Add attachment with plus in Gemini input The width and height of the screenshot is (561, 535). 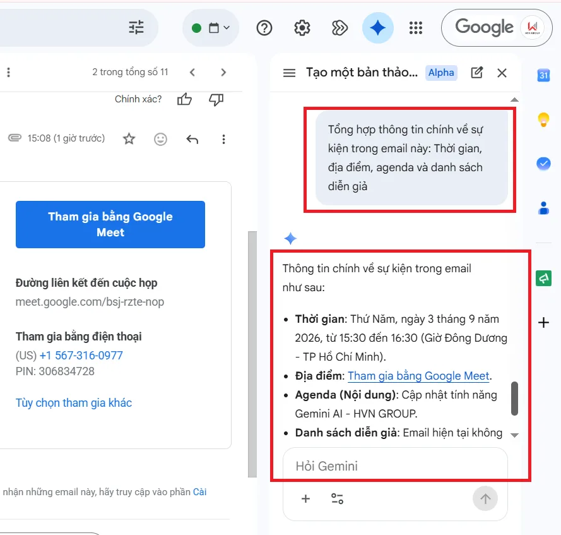(305, 498)
